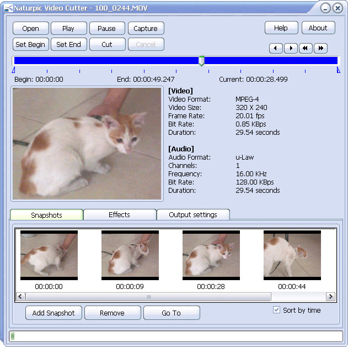Click the greyed Cancel button
Image resolution: width=348 pixels, height=347 pixels.
[146, 44]
